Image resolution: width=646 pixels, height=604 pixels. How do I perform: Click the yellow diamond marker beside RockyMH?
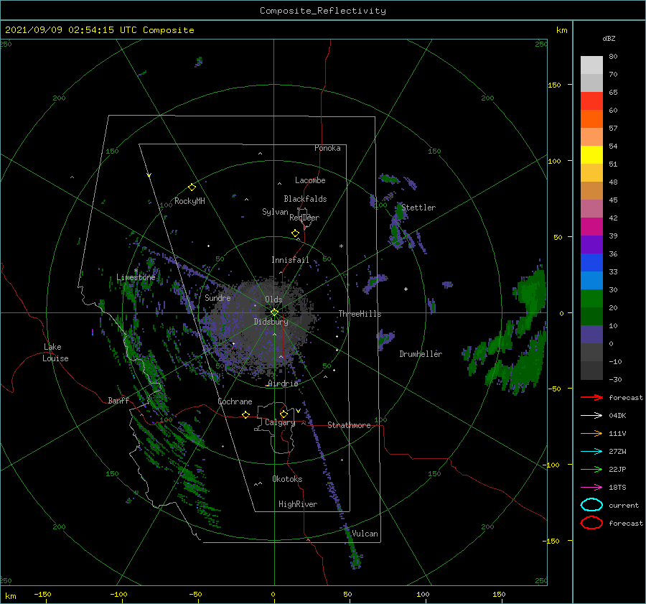tap(192, 187)
